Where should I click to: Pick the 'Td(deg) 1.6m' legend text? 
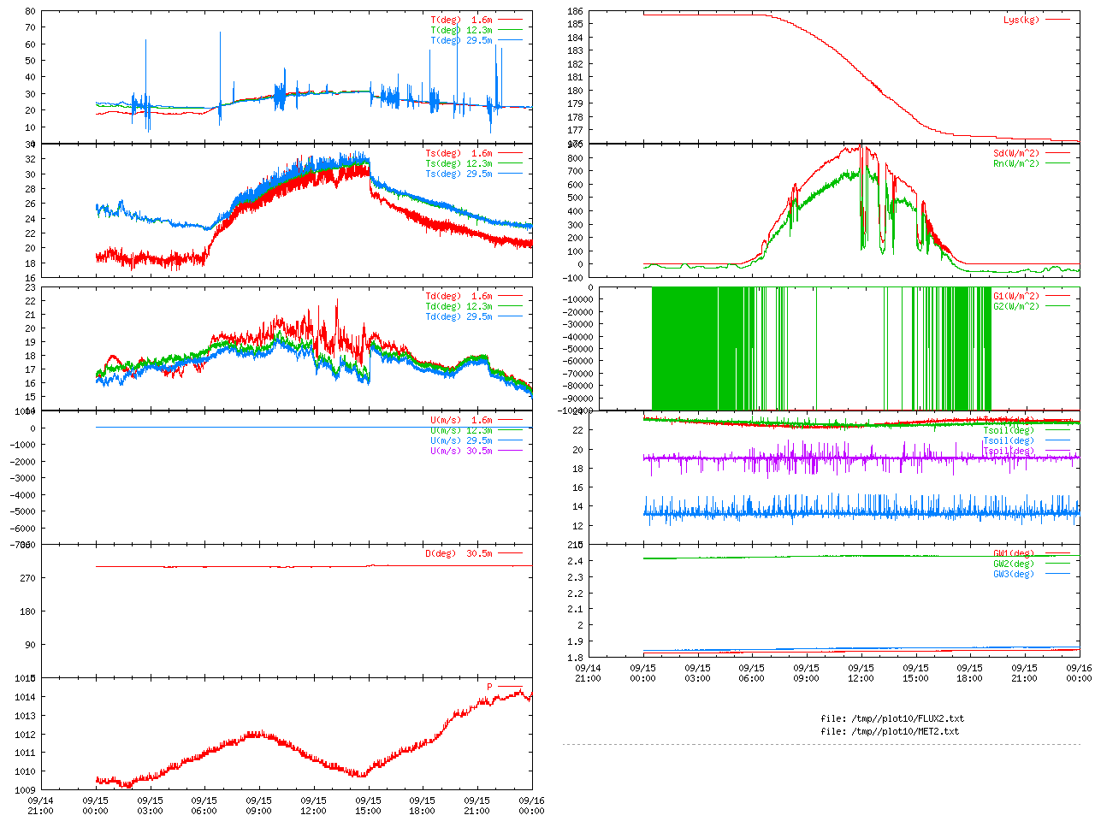pos(459,296)
